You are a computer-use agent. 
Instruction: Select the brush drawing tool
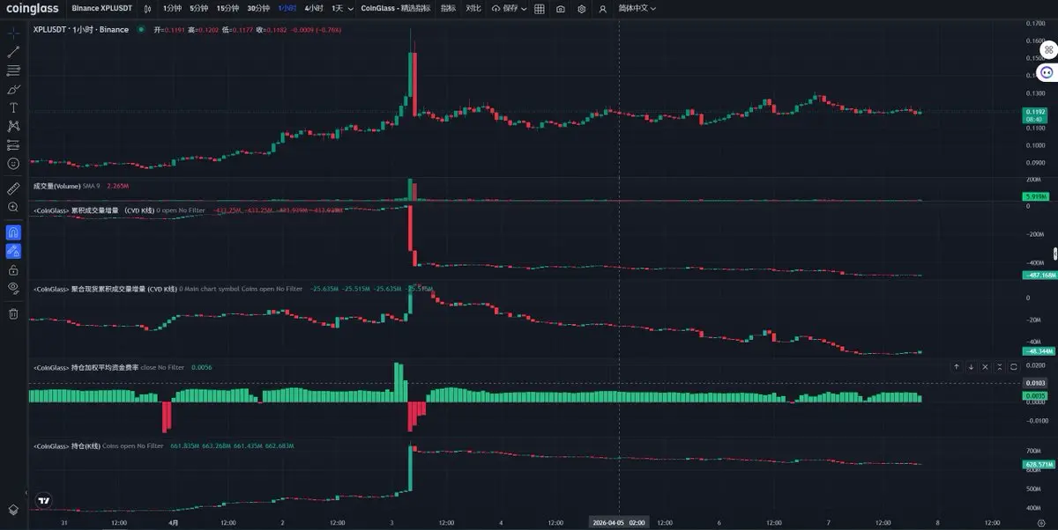[x=13, y=89]
